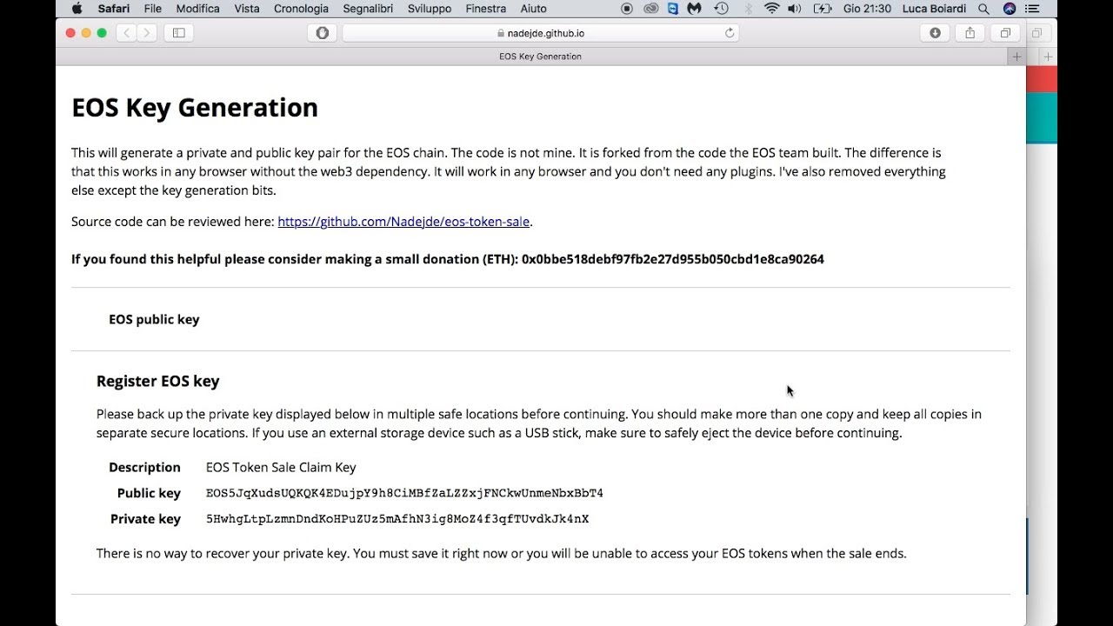Open the Cronologia menu
Viewport: 1113px width, 626px height.
(x=301, y=9)
